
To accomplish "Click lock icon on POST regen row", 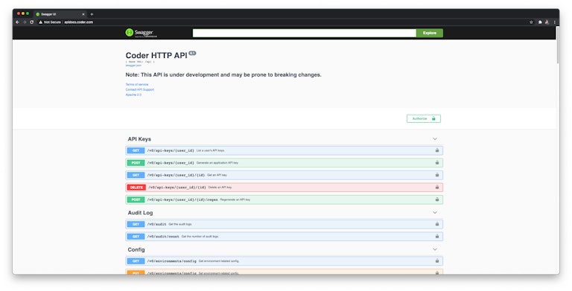I will click(x=437, y=199).
